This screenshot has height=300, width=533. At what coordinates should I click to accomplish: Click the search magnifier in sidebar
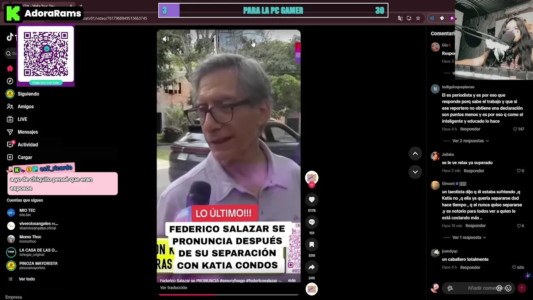8,53
